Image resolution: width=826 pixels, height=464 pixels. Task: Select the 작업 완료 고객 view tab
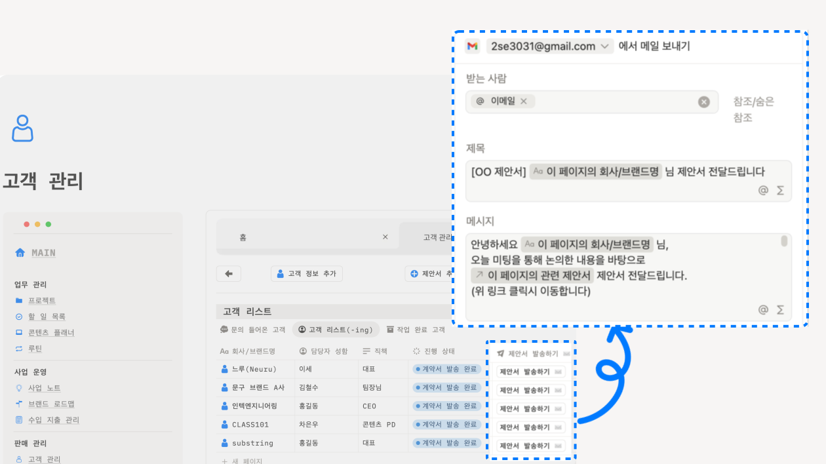(416, 330)
